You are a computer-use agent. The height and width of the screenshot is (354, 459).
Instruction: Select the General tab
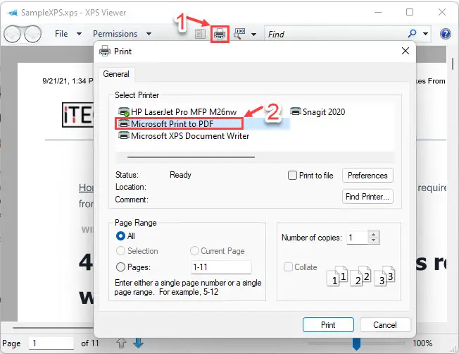coord(116,74)
